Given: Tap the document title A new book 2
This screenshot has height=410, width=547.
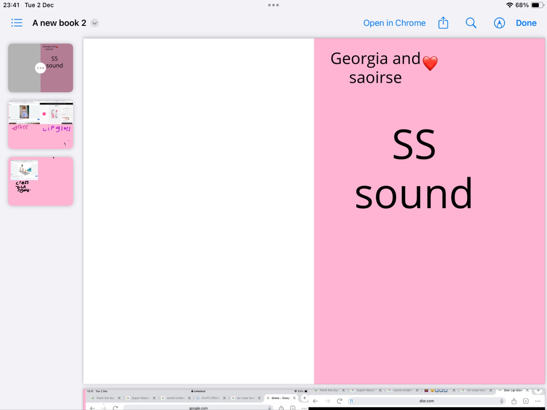Looking at the screenshot, I should (59, 23).
